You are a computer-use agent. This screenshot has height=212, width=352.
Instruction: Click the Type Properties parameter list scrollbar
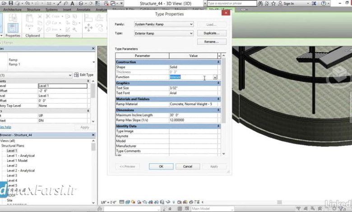223,91
